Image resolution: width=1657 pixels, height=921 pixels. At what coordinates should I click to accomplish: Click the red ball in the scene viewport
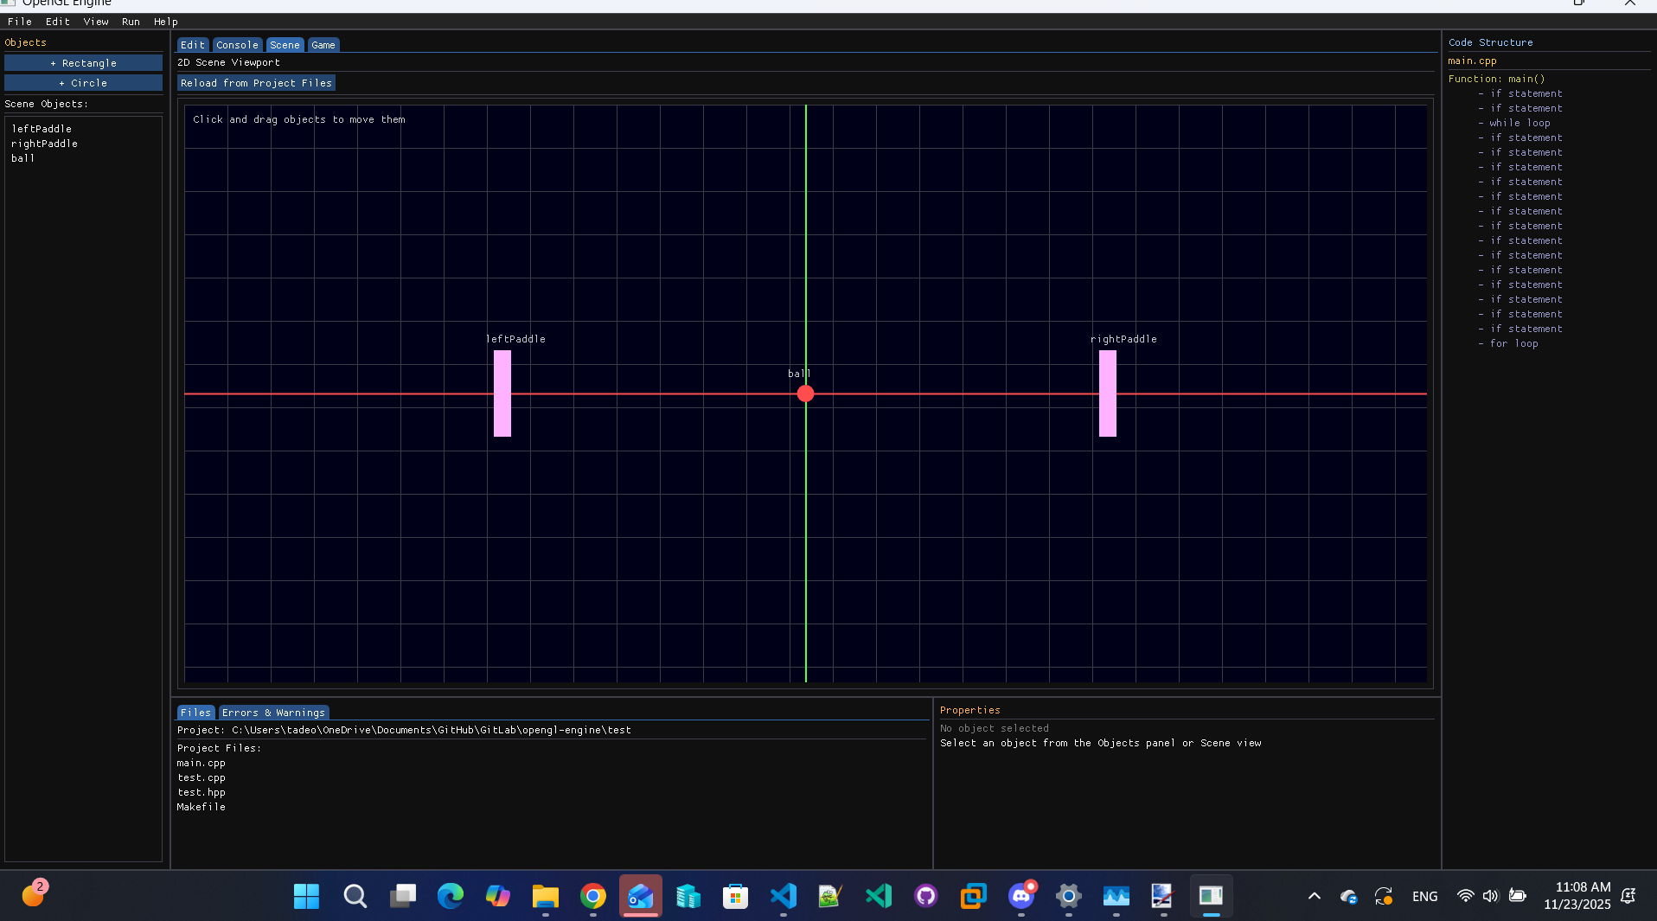click(x=805, y=393)
